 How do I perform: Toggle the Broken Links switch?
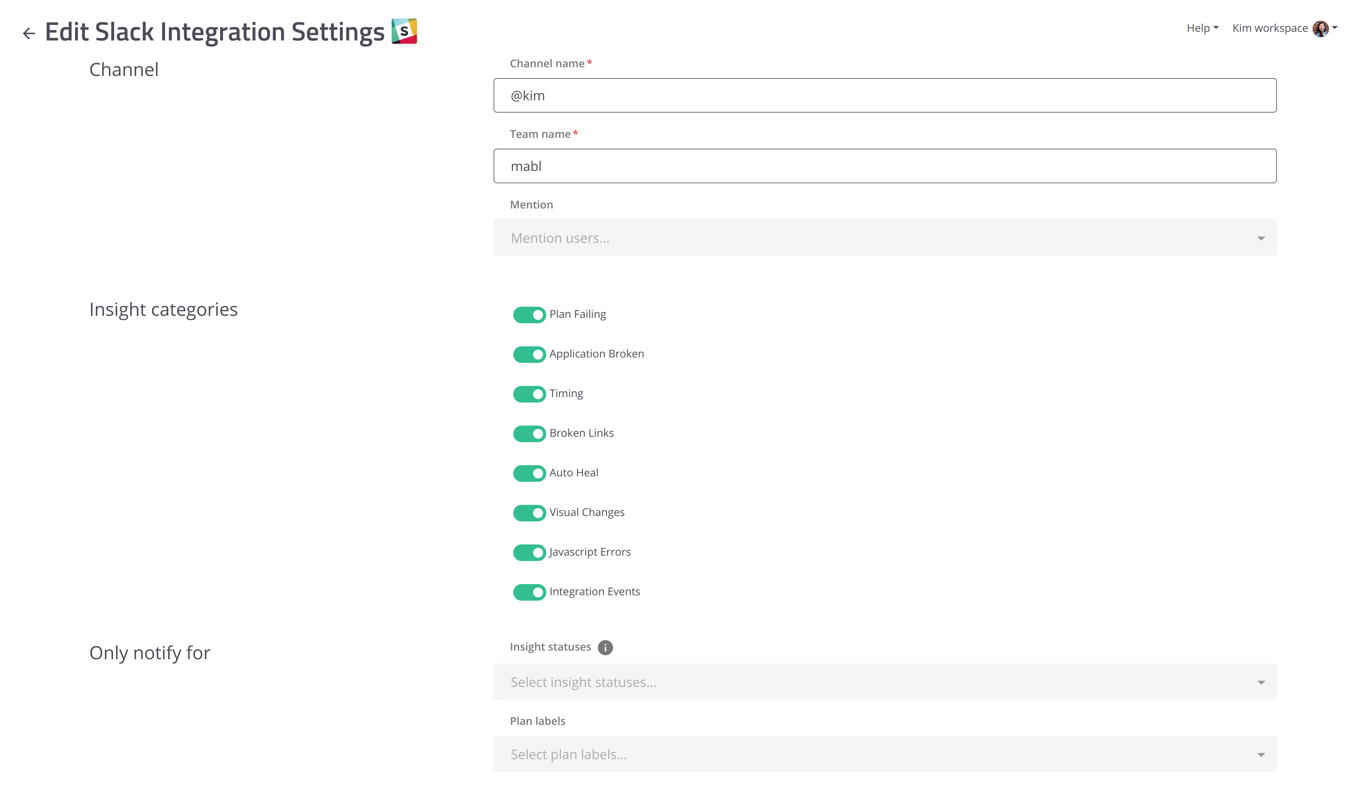(529, 433)
